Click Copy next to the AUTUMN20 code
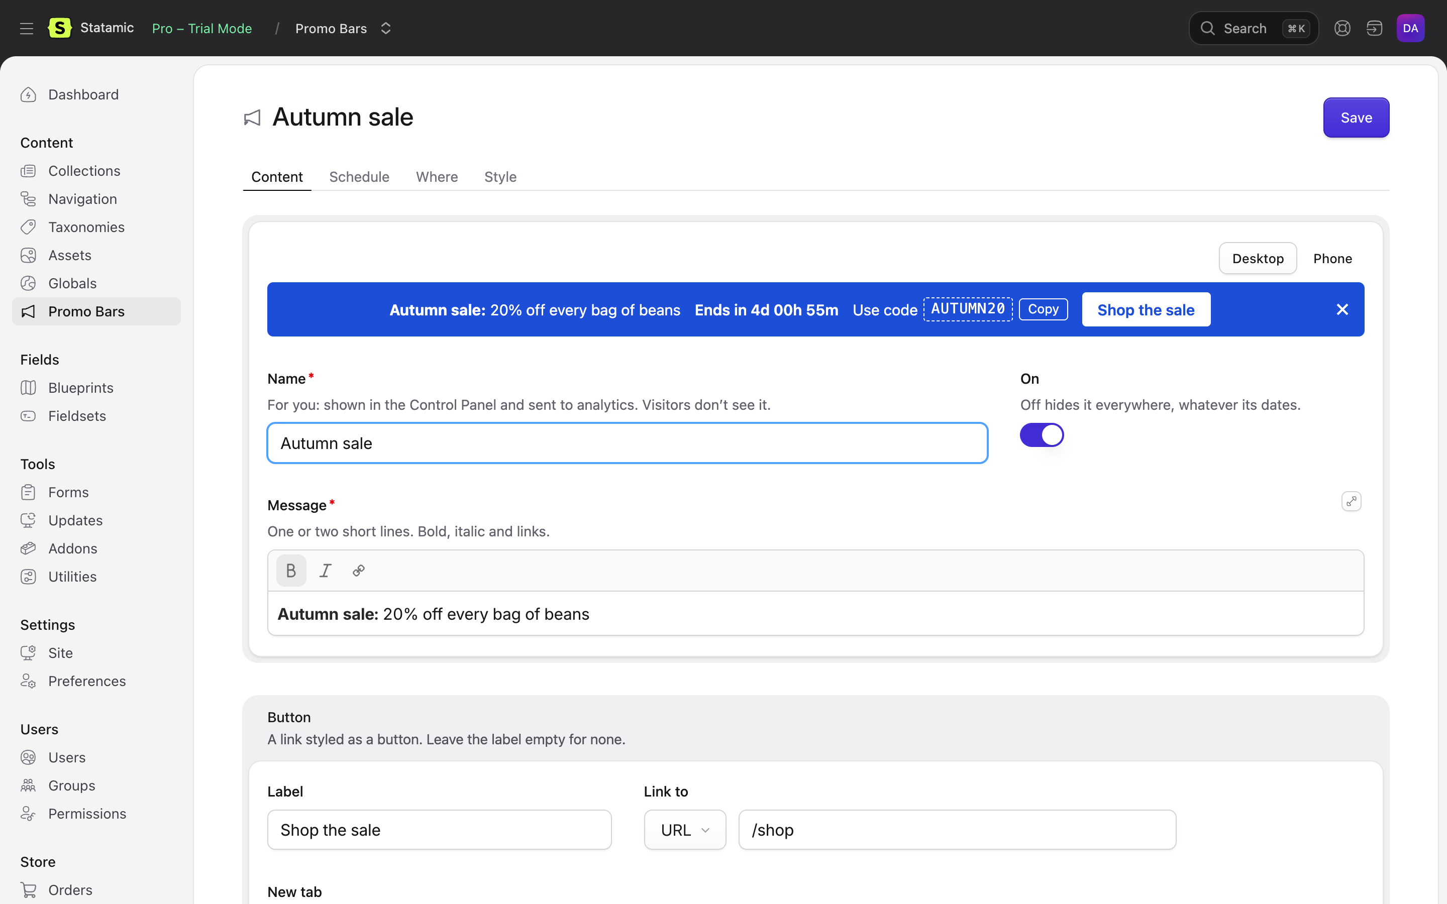 click(1043, 309)
